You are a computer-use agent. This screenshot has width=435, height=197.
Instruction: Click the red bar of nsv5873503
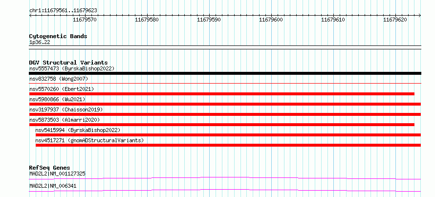click(222, 125)
